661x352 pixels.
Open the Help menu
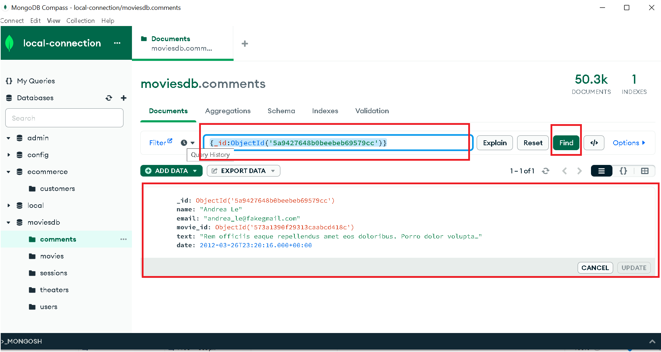[108, 21]
